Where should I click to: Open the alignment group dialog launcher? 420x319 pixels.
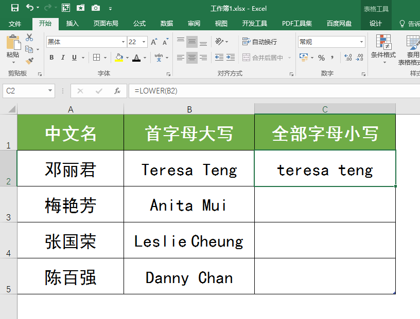click(291, 74)
